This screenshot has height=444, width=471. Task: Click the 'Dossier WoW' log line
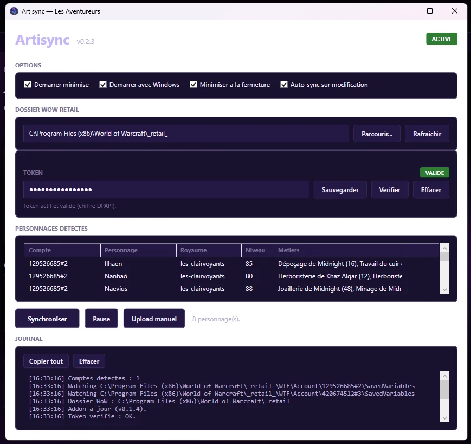[162, 401]
